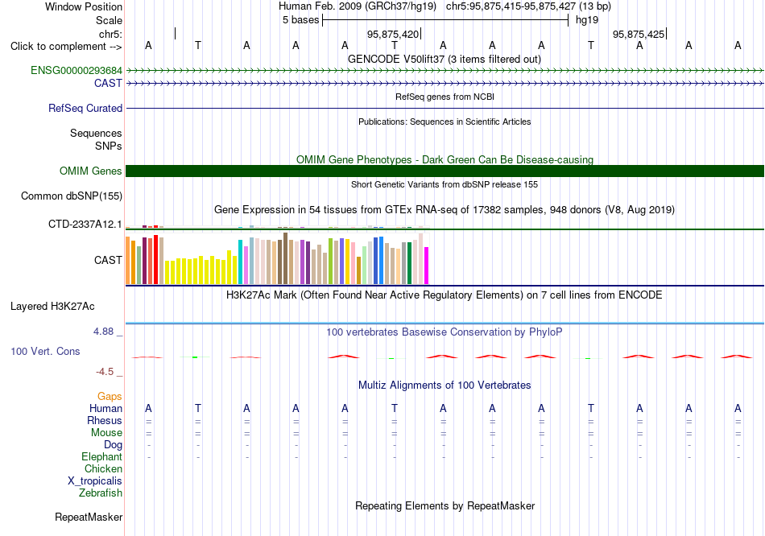Select the bright blue bar in GTEx chart

[381, 260]
